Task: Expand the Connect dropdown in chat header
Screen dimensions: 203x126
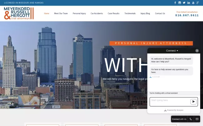Action: point(172,51)
